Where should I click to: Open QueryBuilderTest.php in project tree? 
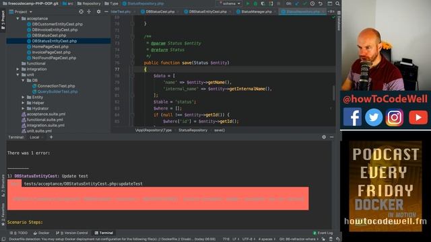[57, 91]
